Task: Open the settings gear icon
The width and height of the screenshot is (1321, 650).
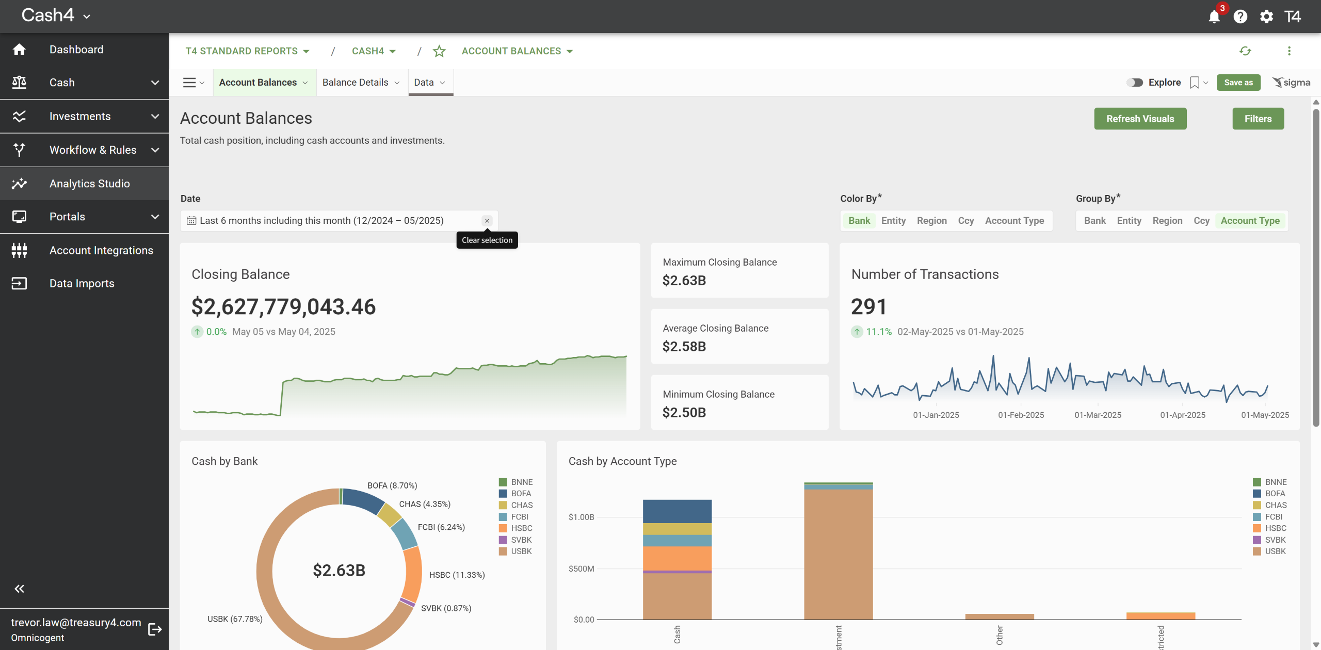Action: pos(1266,17)
